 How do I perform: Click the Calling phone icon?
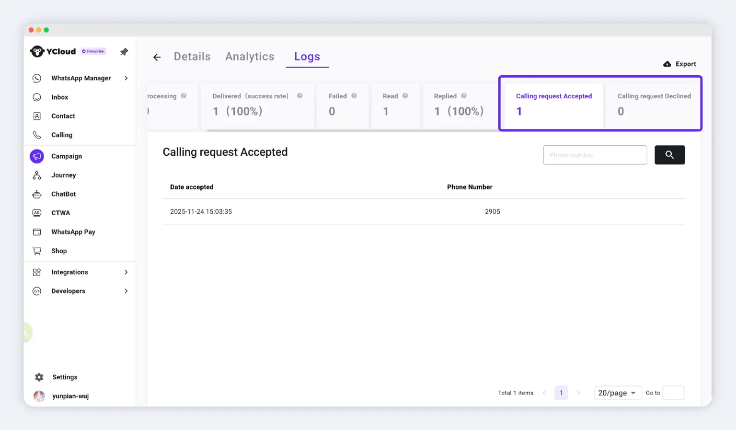tap(37, 135)
